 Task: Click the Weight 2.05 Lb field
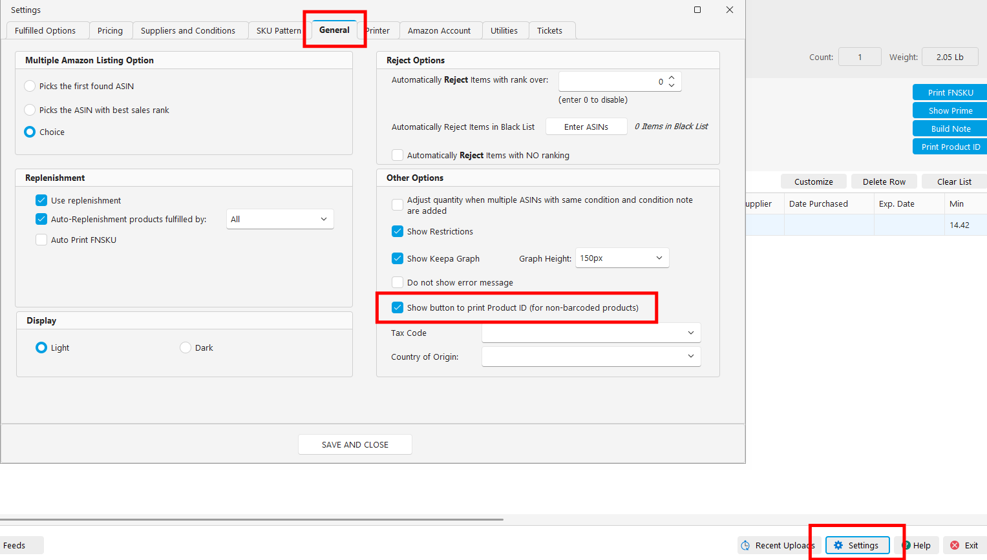(950, 57)
